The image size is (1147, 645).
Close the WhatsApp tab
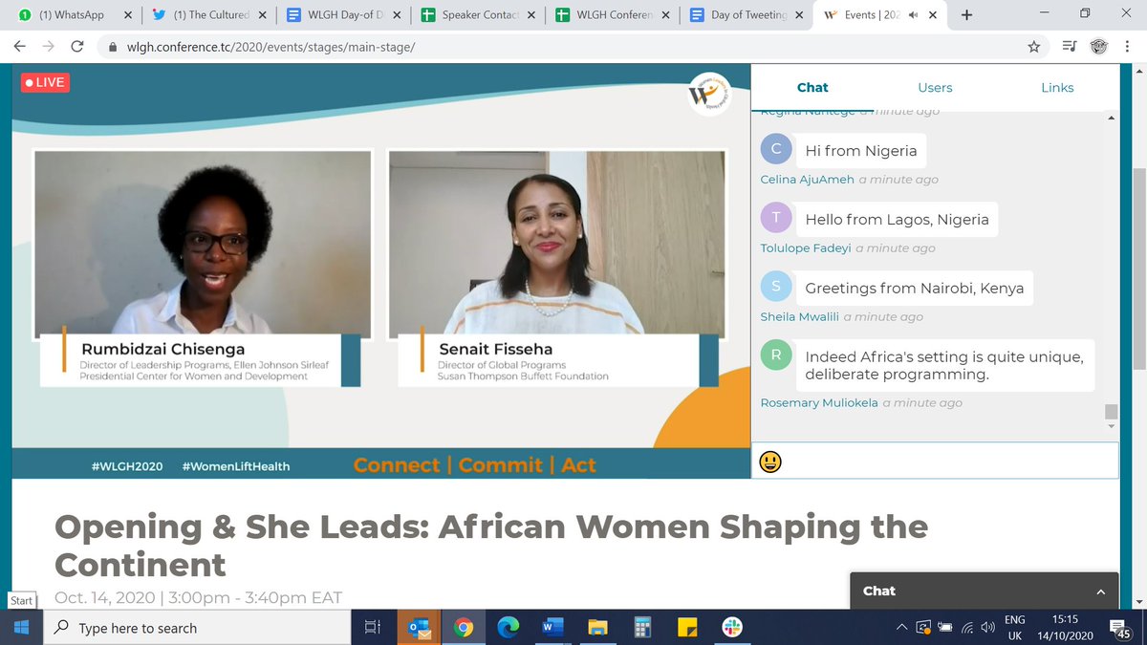pyautogui.click(x=126, y=15)
